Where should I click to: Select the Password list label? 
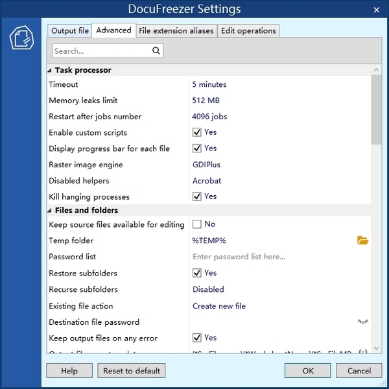[x=72, y=257]
